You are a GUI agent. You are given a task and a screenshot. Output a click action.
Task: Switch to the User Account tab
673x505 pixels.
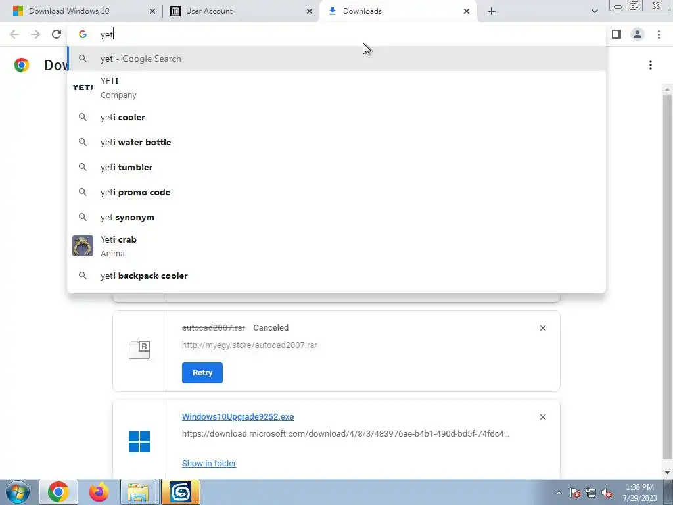241,11
